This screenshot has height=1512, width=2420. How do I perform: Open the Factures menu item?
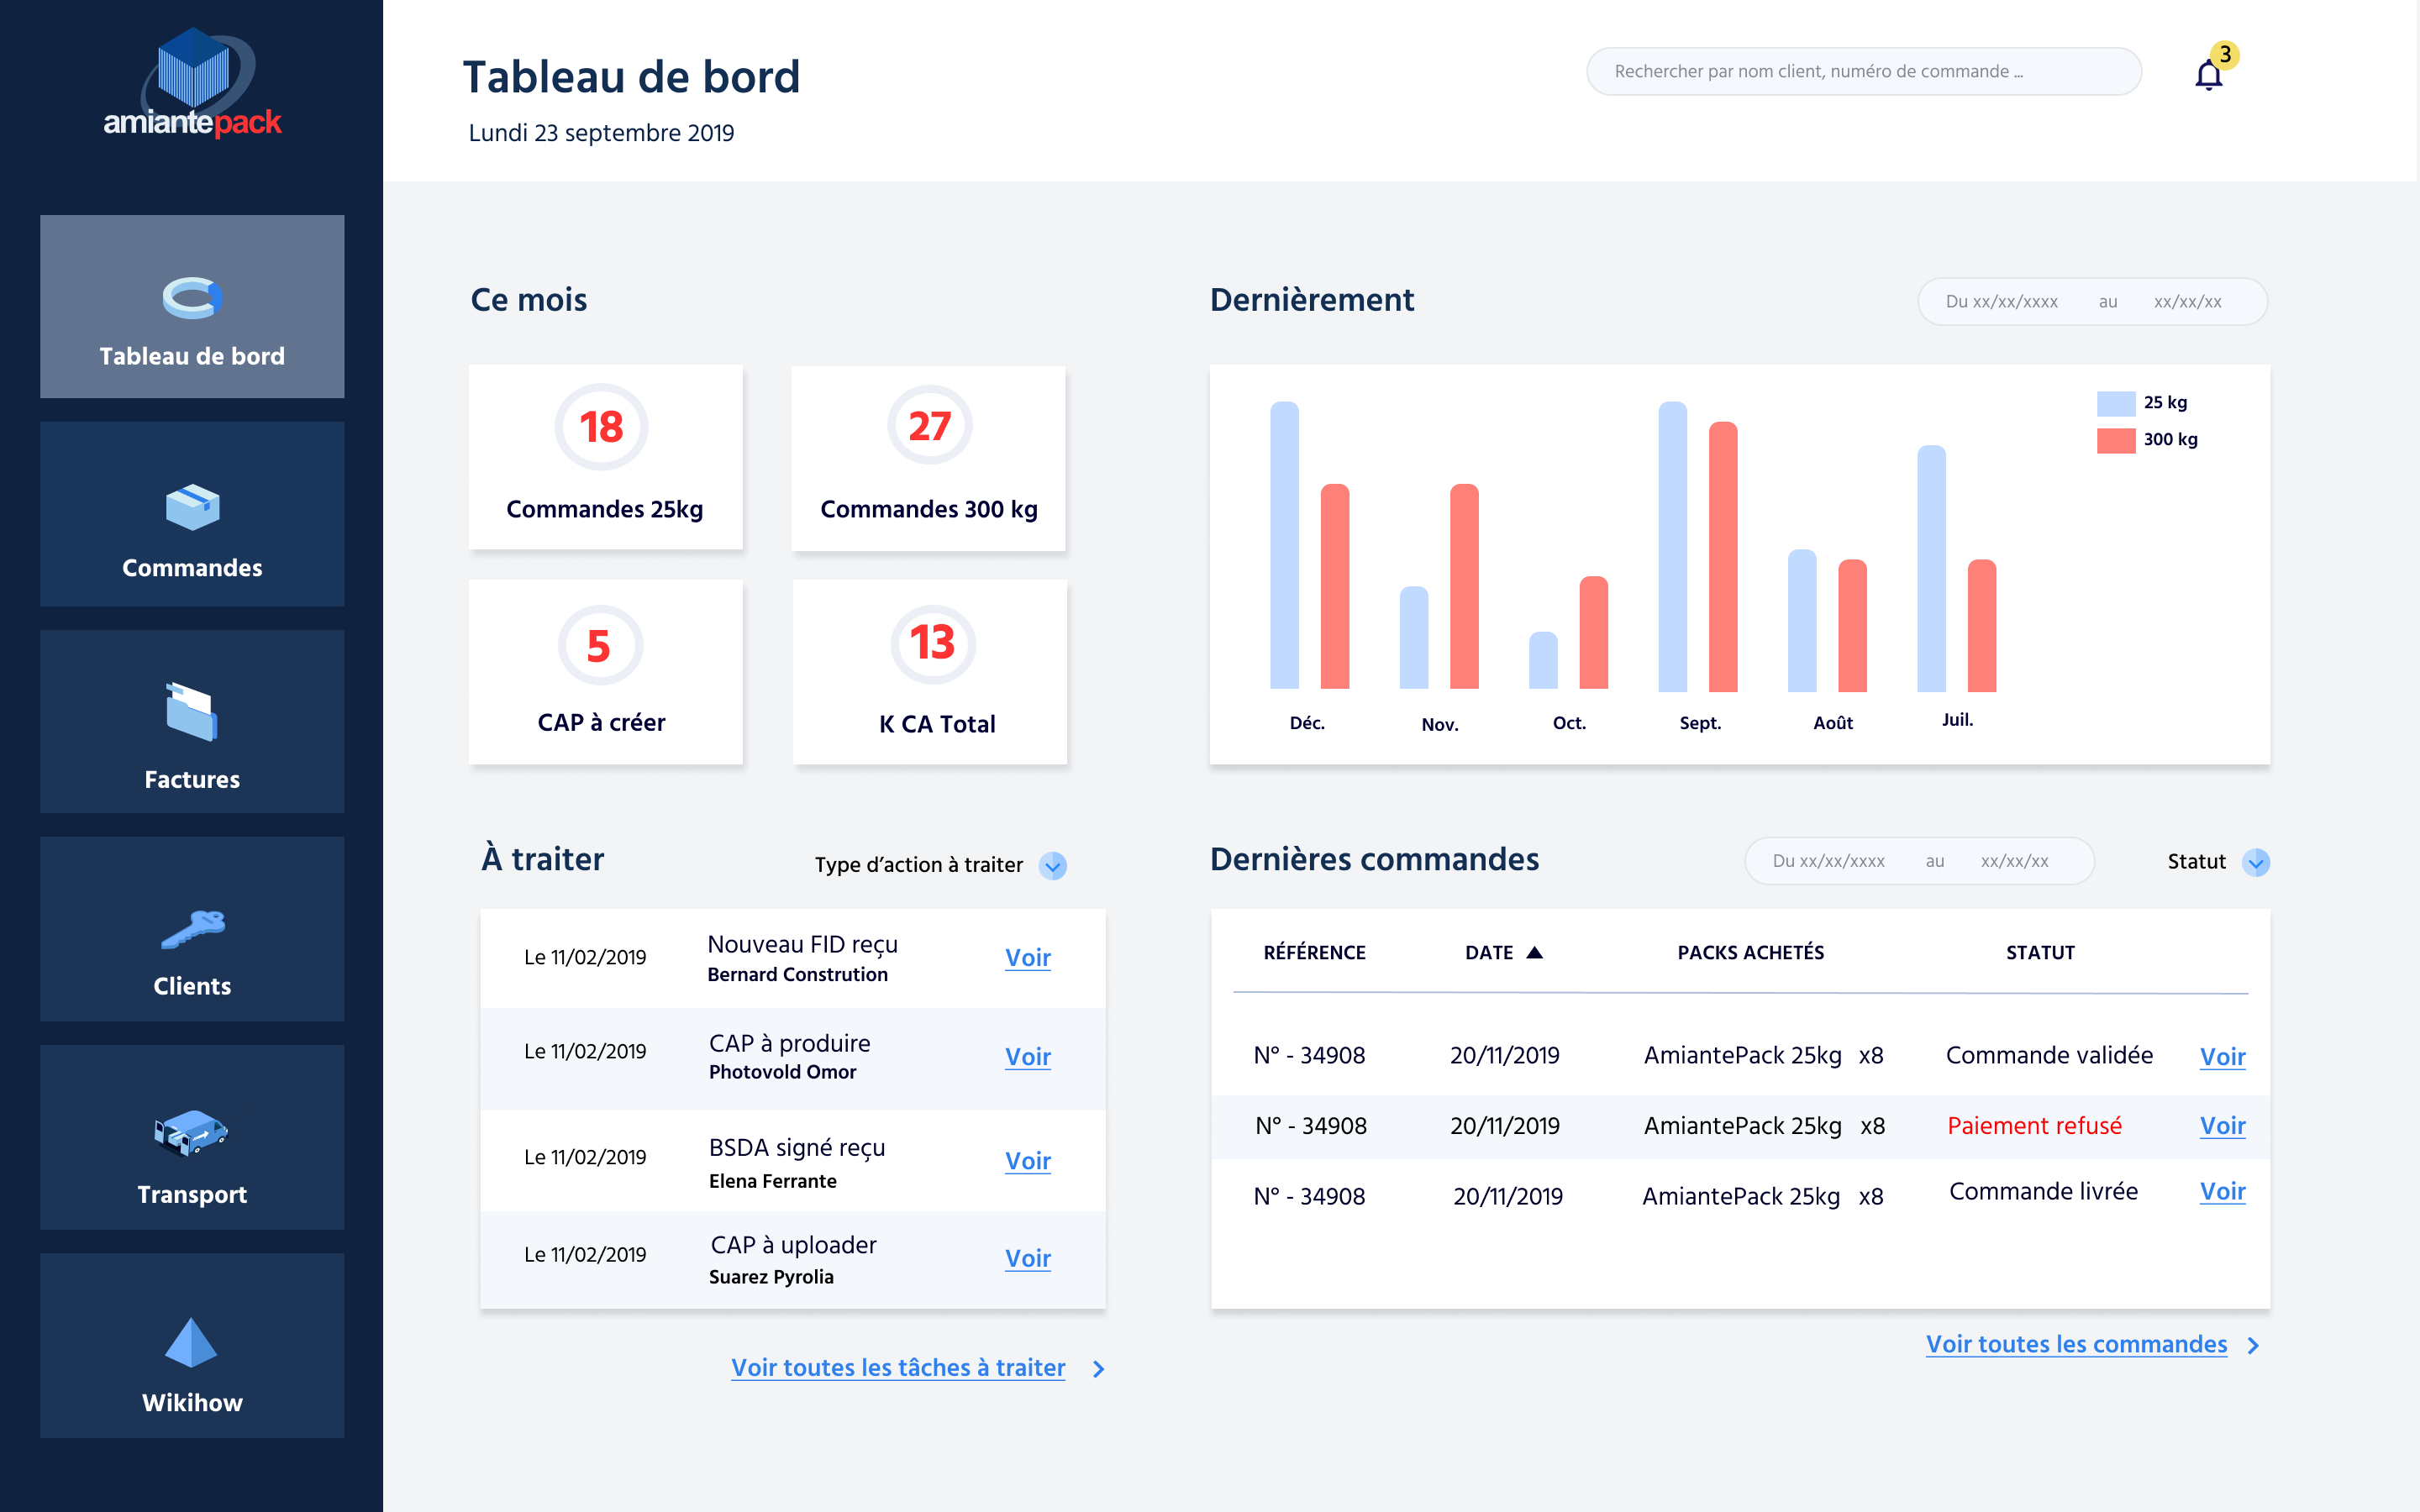click(x=192, y=721)
